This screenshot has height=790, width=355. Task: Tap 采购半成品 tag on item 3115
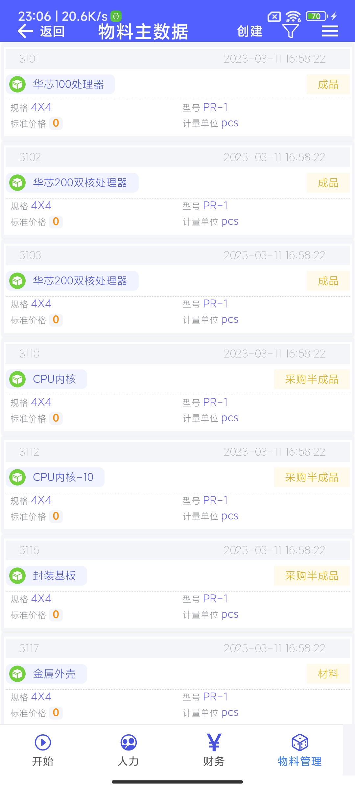tap(312, 576)
